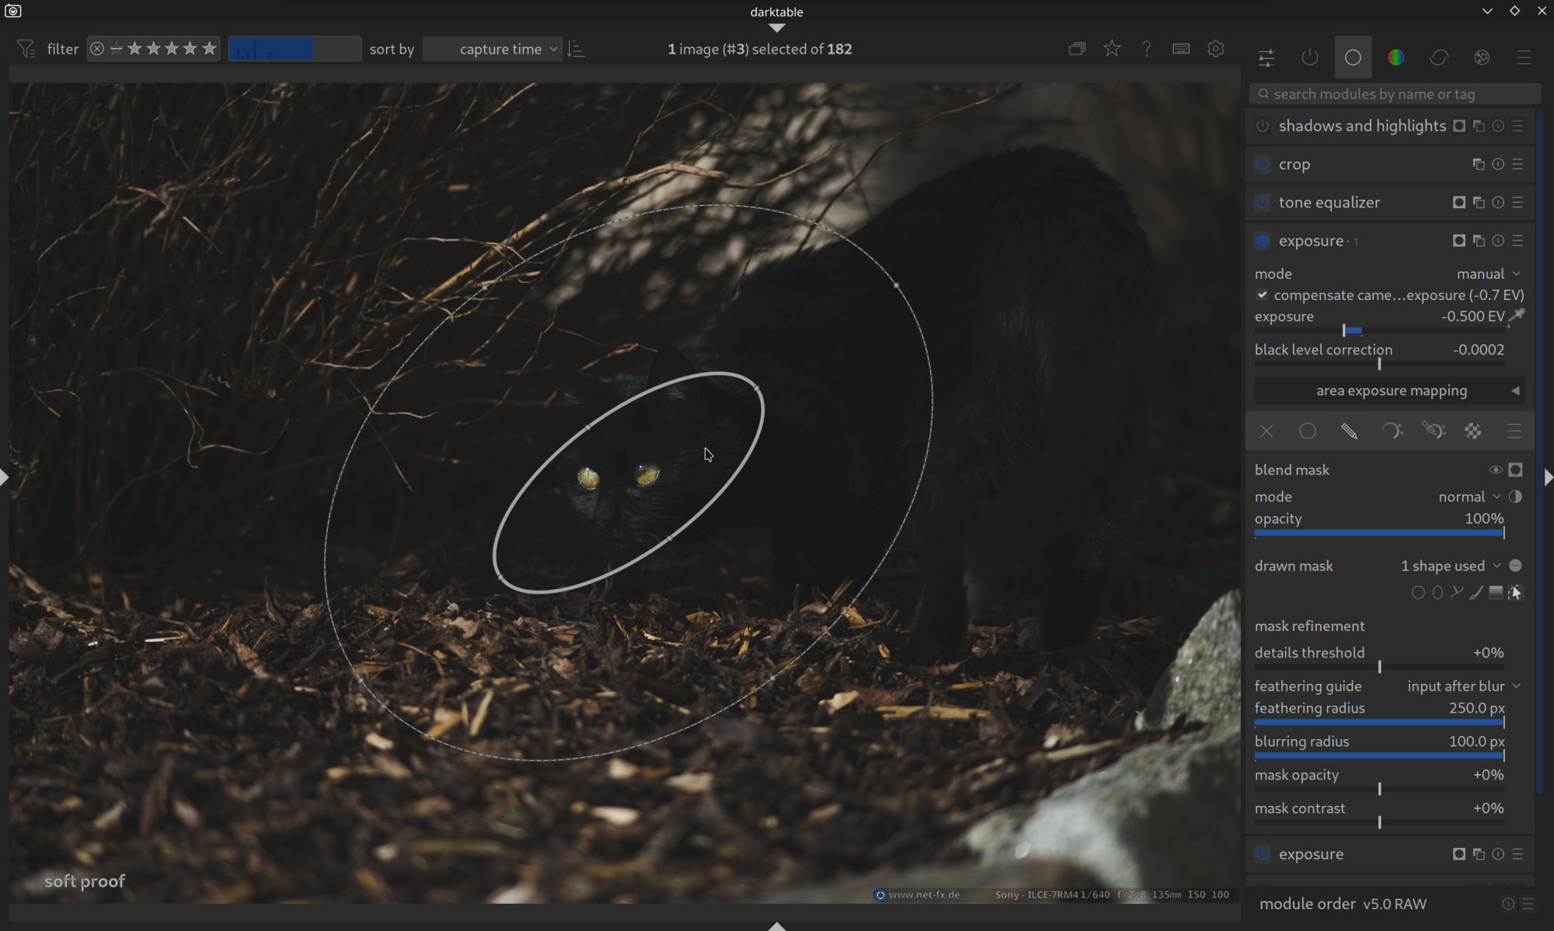Open the capture time sort dropdown

point(500,49)
